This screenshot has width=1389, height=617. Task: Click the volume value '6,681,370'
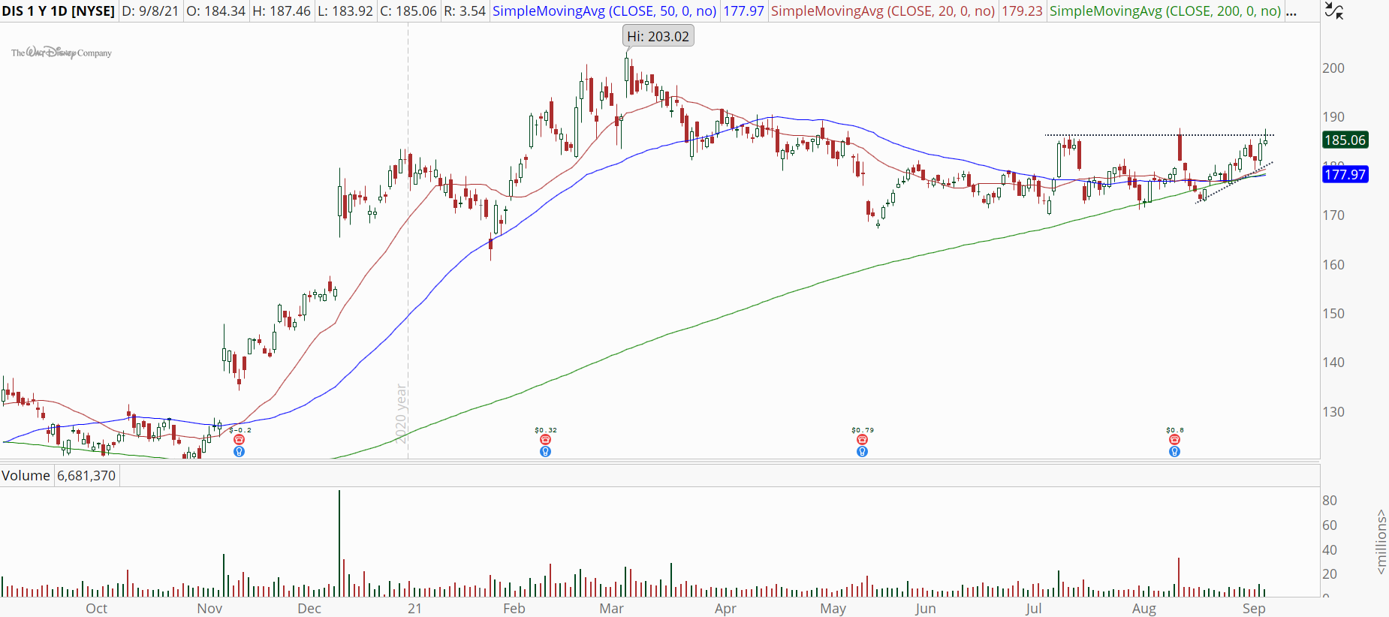click(x=86, y=476)
